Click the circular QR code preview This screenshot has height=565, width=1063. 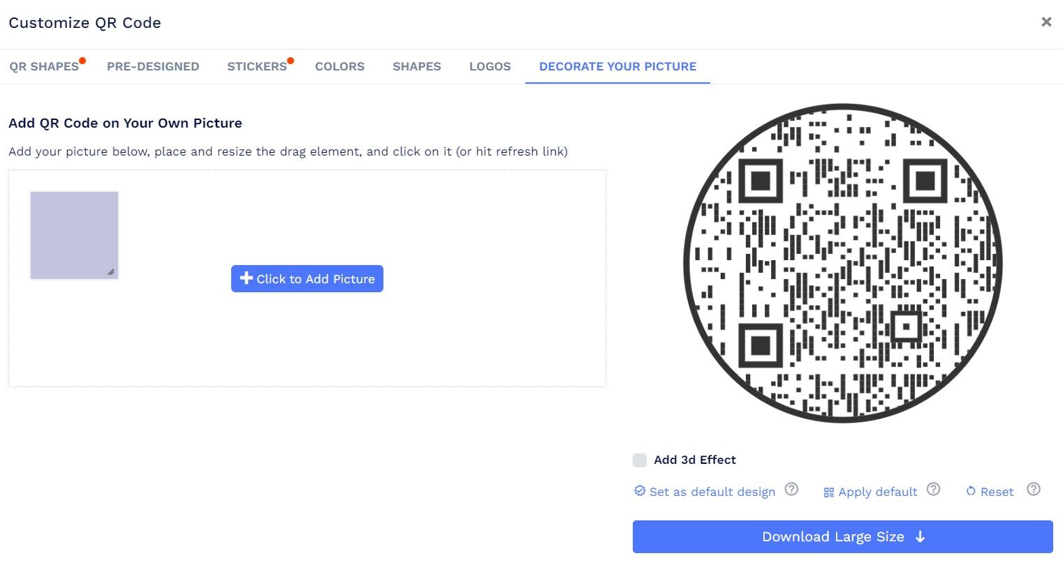point(843,264)
